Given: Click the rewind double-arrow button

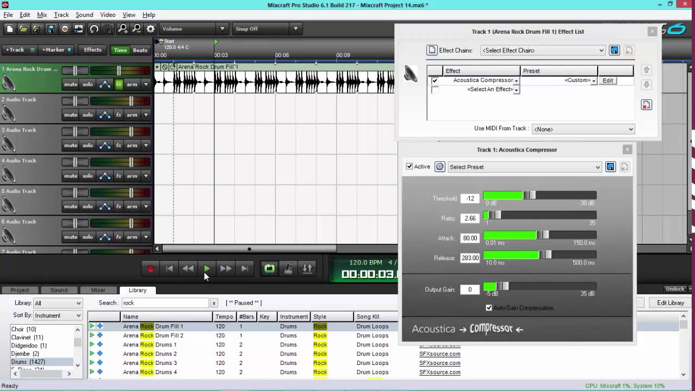Looking at the screenshot, I should click(188, 268).
